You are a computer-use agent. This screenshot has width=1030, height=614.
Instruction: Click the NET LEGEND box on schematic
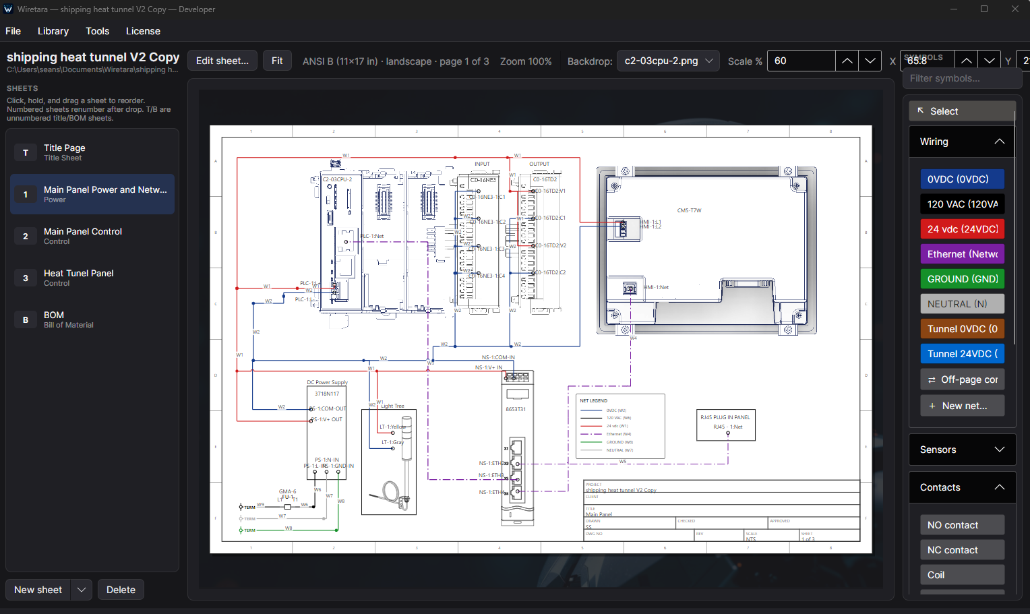621,426
